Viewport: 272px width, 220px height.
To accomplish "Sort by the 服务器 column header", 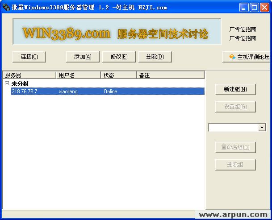I will tap(29, 75).
